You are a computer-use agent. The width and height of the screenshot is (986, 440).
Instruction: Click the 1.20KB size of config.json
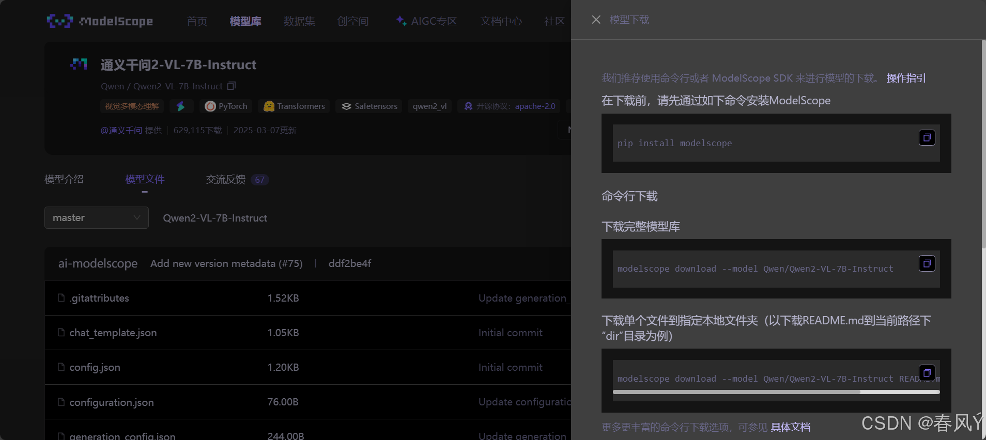[283, 367]
